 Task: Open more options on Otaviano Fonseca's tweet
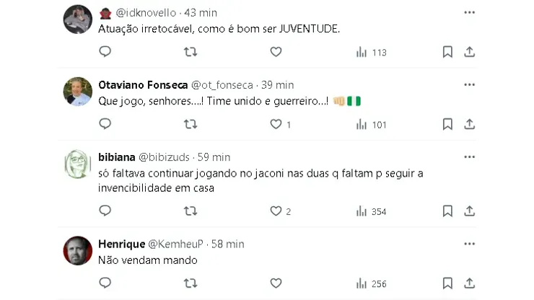coord(469,84)
